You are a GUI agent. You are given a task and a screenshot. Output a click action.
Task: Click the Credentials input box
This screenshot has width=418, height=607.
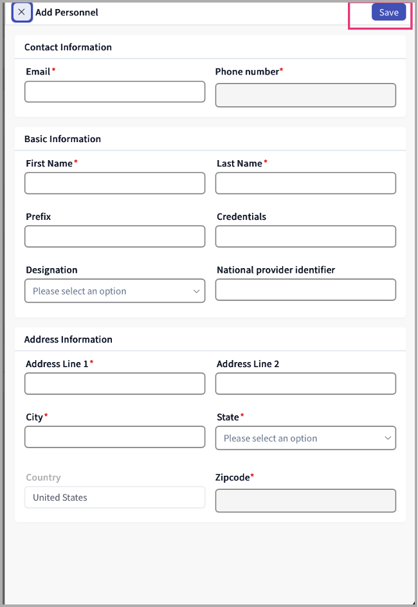pyautogui.click(x=305, y=237)
